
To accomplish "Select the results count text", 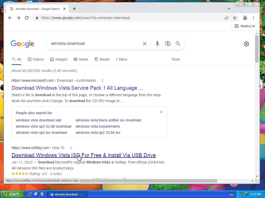I will coord(44,71).
